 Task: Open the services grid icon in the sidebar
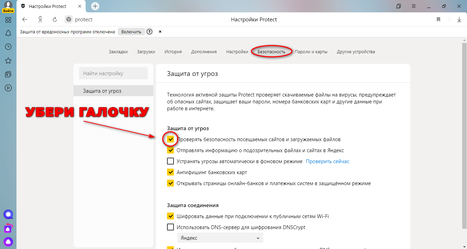[8, 20]
